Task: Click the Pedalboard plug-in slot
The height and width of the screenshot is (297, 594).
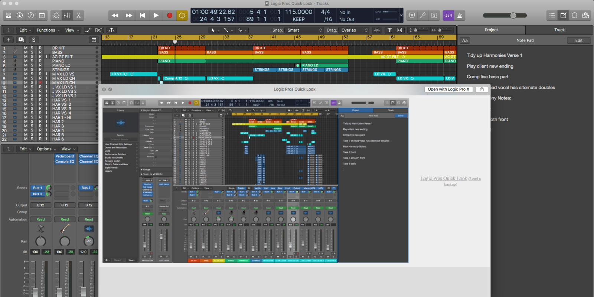Action: tap(65, 156)
